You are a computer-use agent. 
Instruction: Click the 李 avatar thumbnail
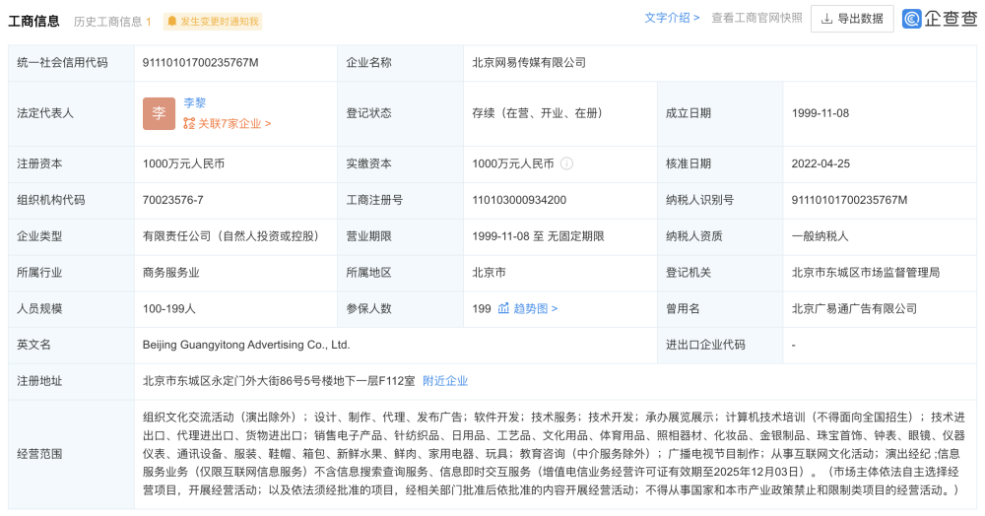click(x=159, y=113)
